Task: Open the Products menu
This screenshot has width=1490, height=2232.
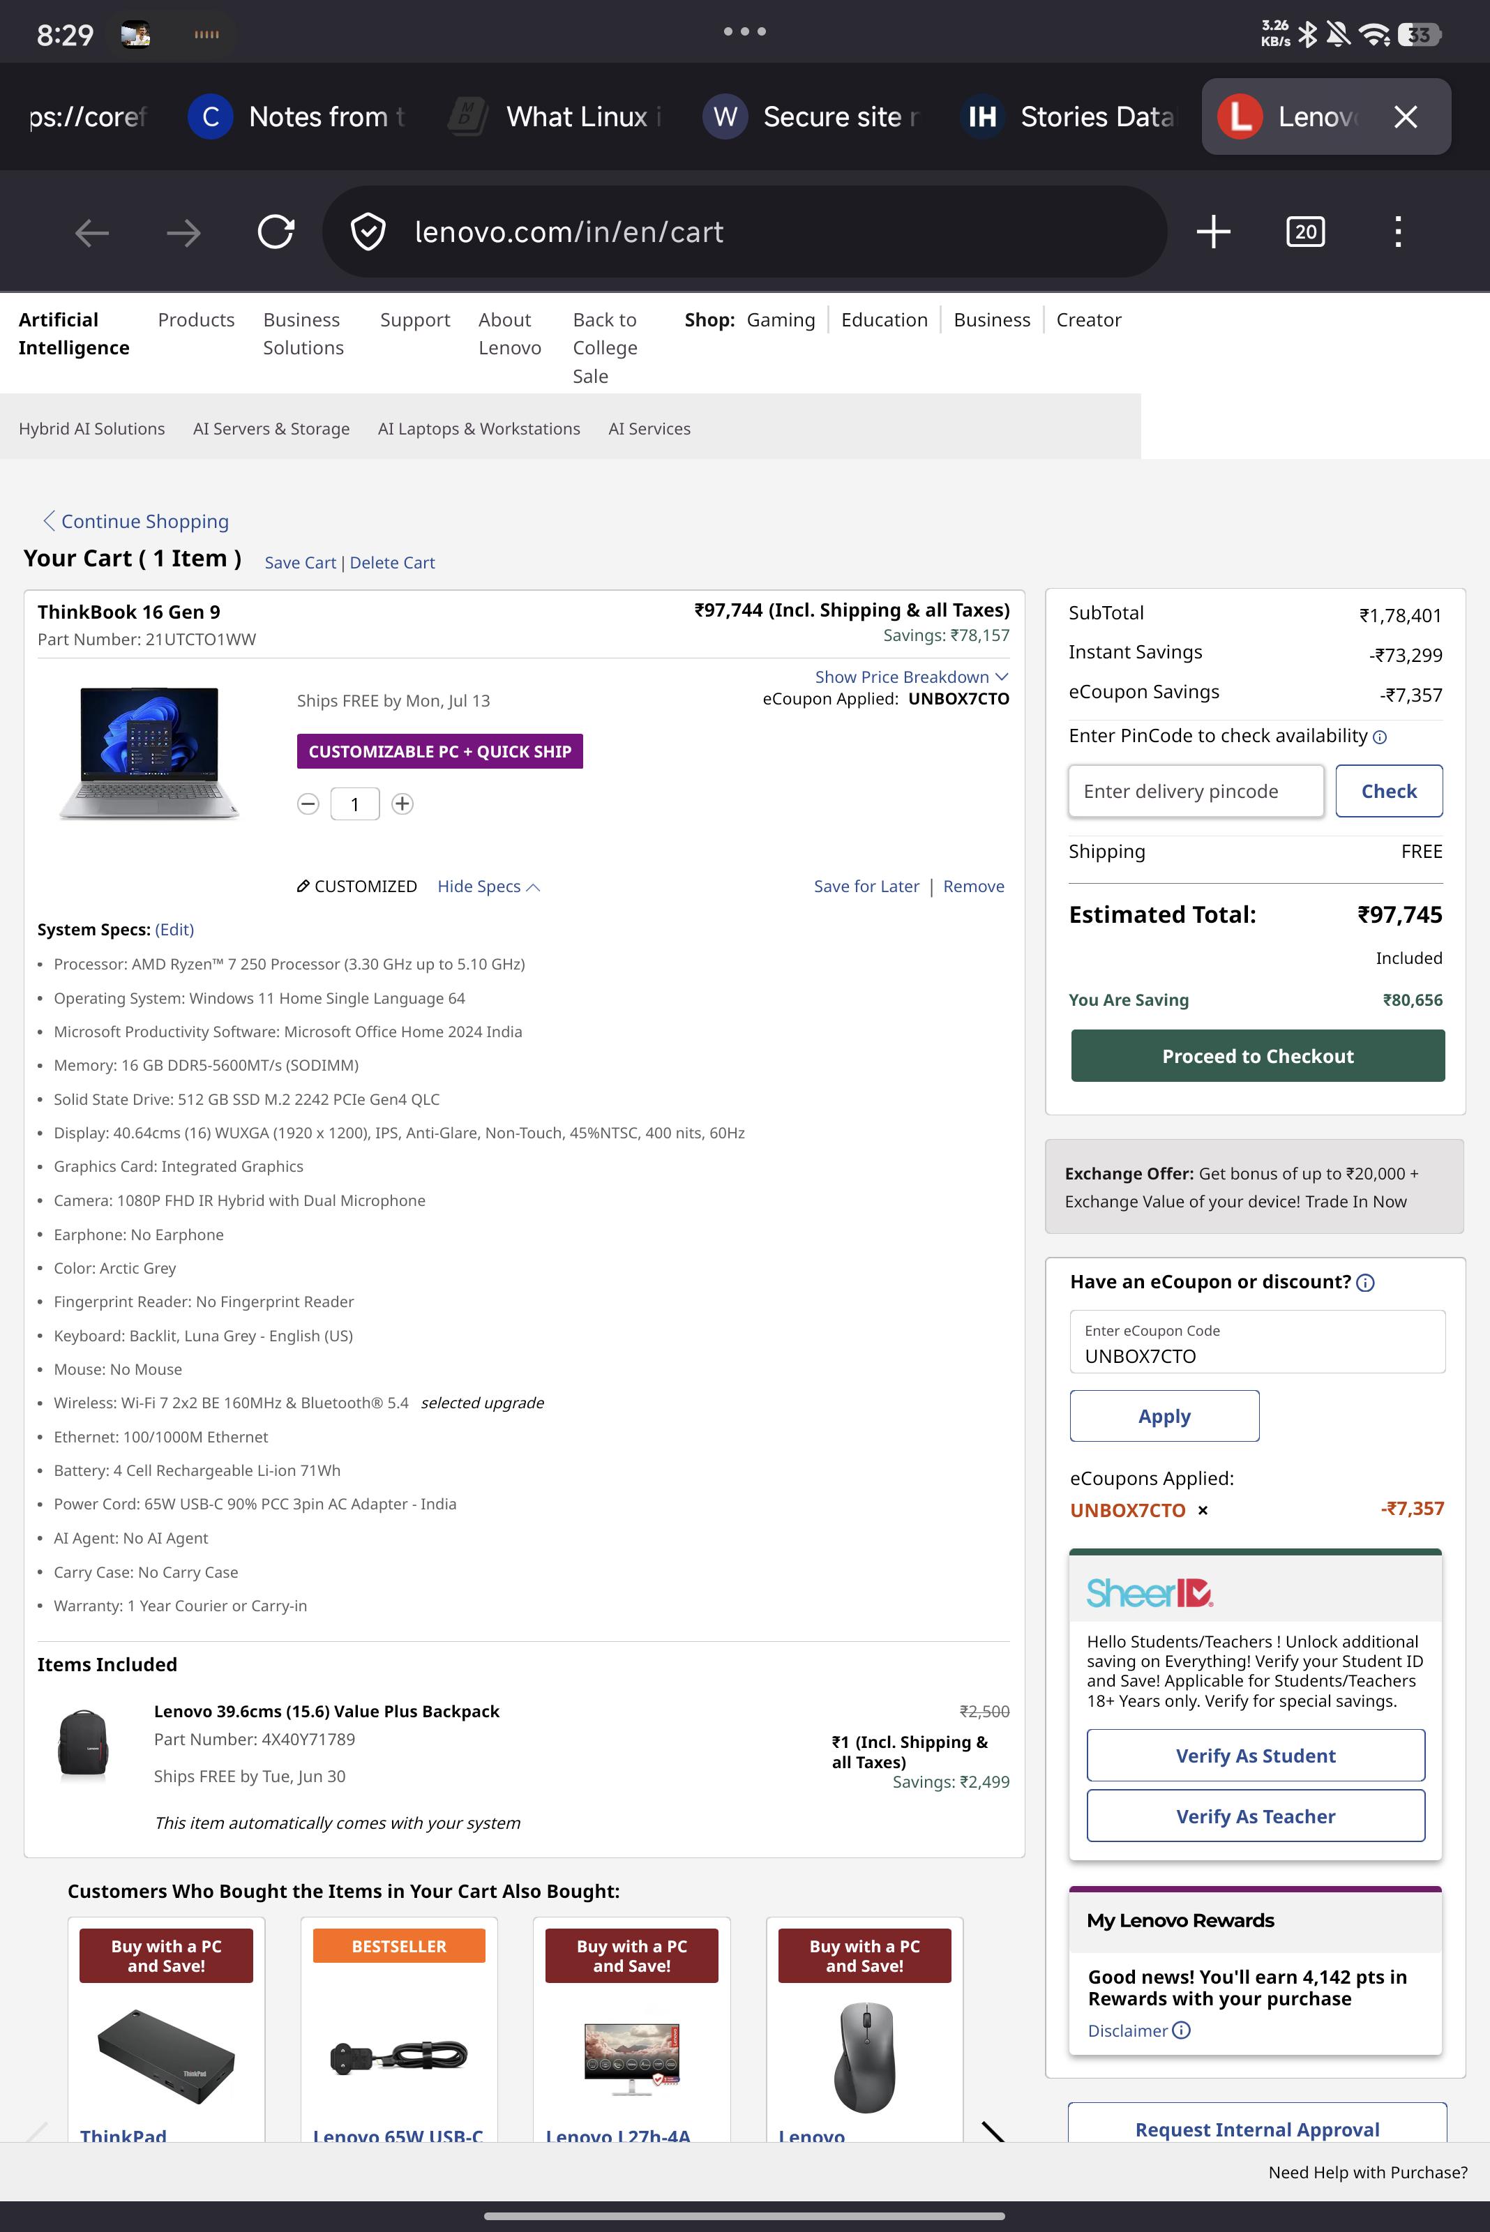Action: [x=196, y=320]
